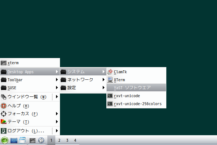Click the Toolbar label text
Screen dimensions: 217x145
pos(15,80)
